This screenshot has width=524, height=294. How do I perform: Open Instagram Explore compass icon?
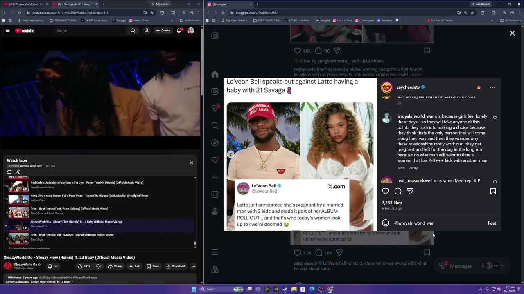(x=215, y=143)
